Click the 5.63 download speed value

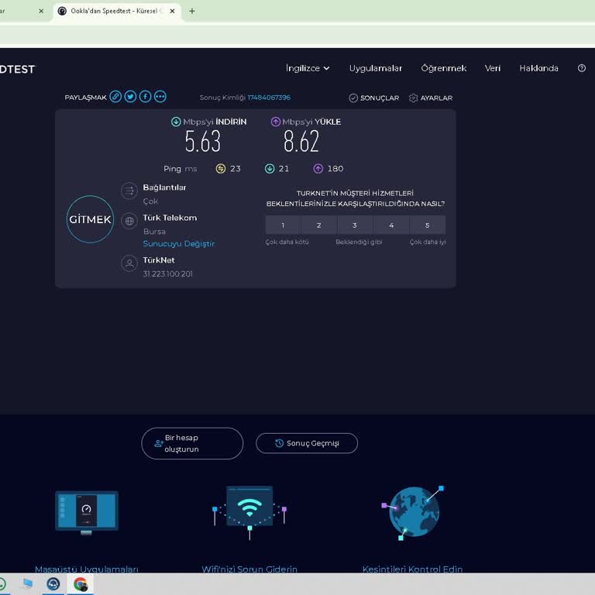pos(203,141)
